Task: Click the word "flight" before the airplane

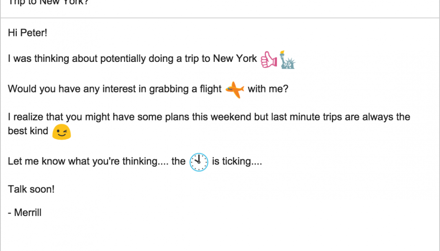Action: [210, 89]
